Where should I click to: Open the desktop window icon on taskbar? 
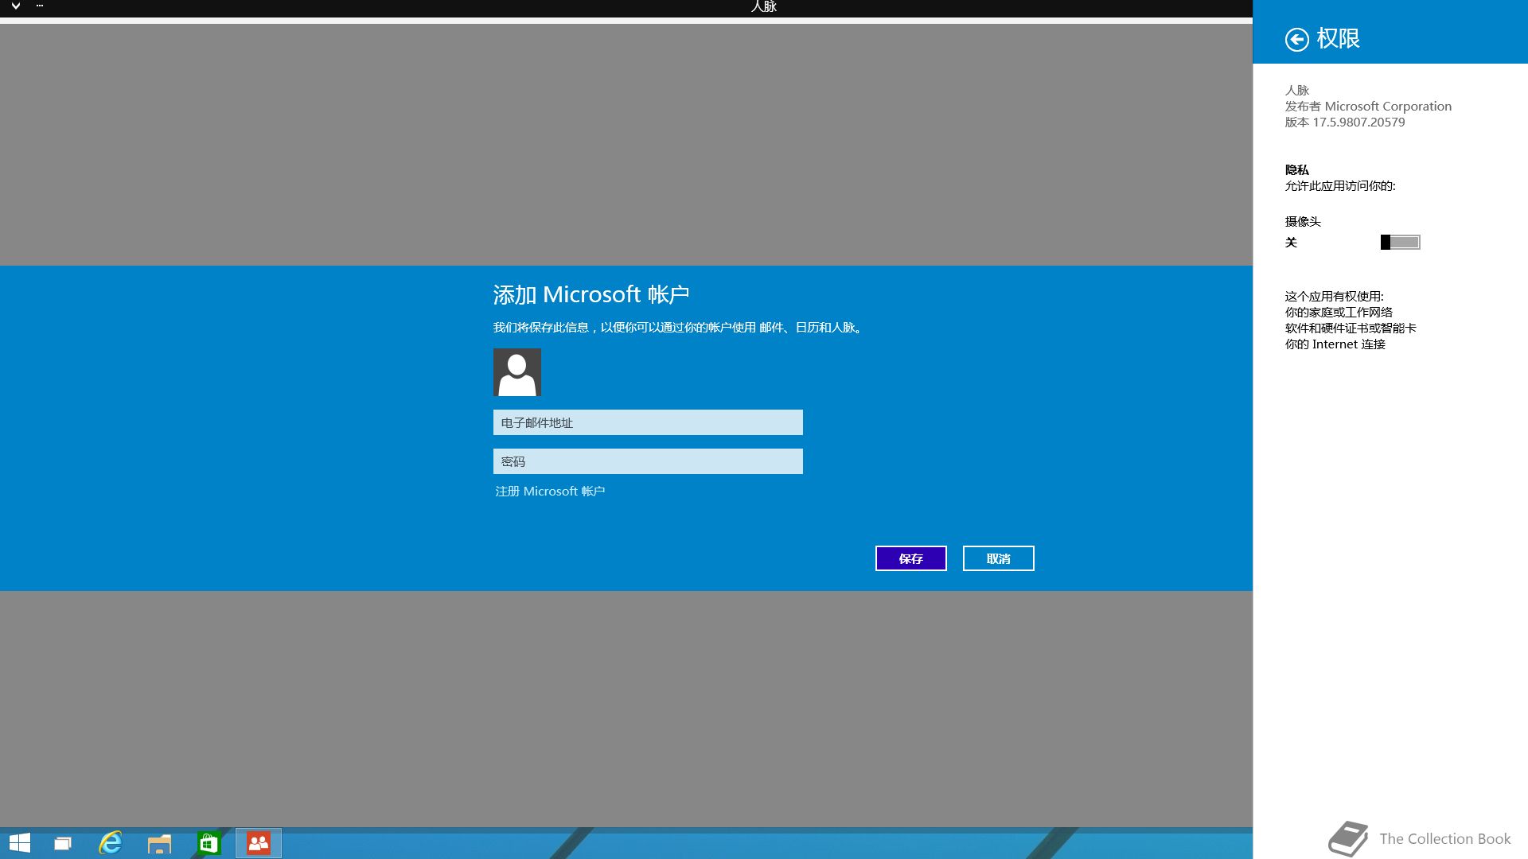pos(62,843)
